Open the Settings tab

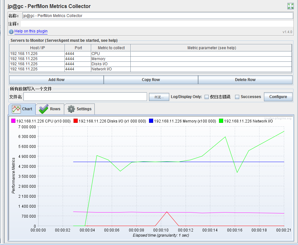[79, 109]
